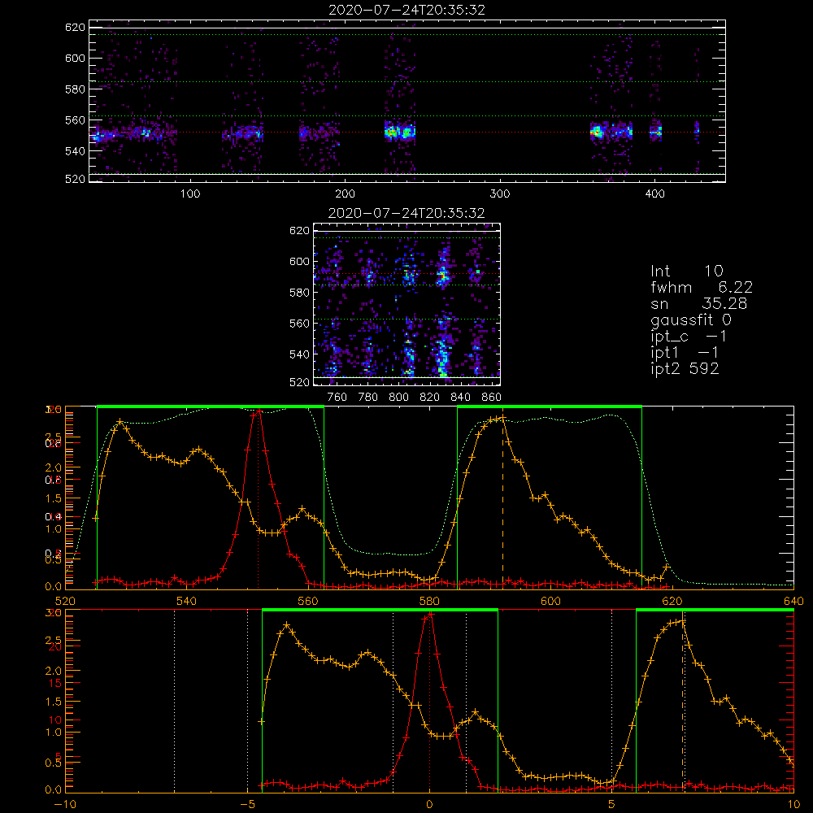The width and height of the screenshot is (813, 813).
Task: Click the green bar spanning 525 to 562
Action: 211,406
